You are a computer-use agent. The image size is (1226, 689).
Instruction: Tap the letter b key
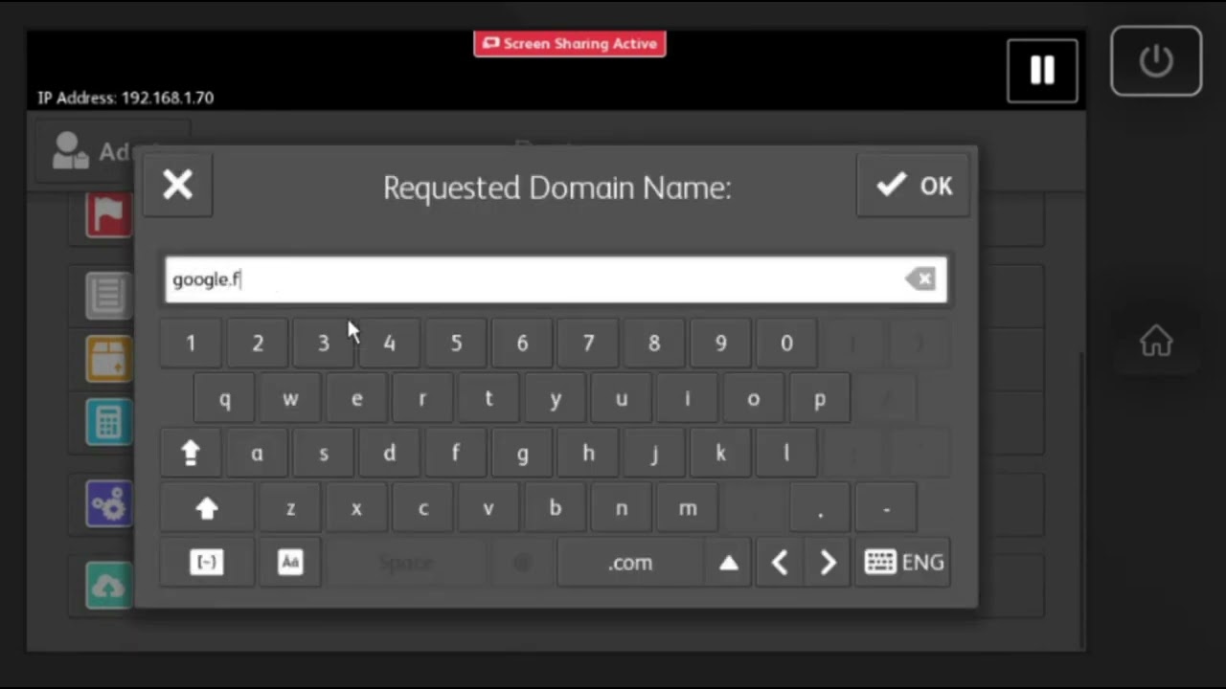pyautogui.click(x=555, y=509)
